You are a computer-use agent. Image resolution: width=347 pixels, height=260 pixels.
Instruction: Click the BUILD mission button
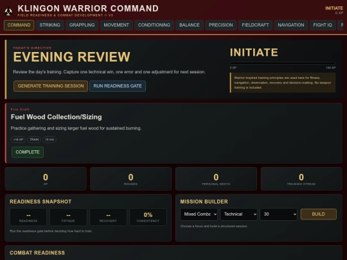pyautogui.click(x=319, y=214)
